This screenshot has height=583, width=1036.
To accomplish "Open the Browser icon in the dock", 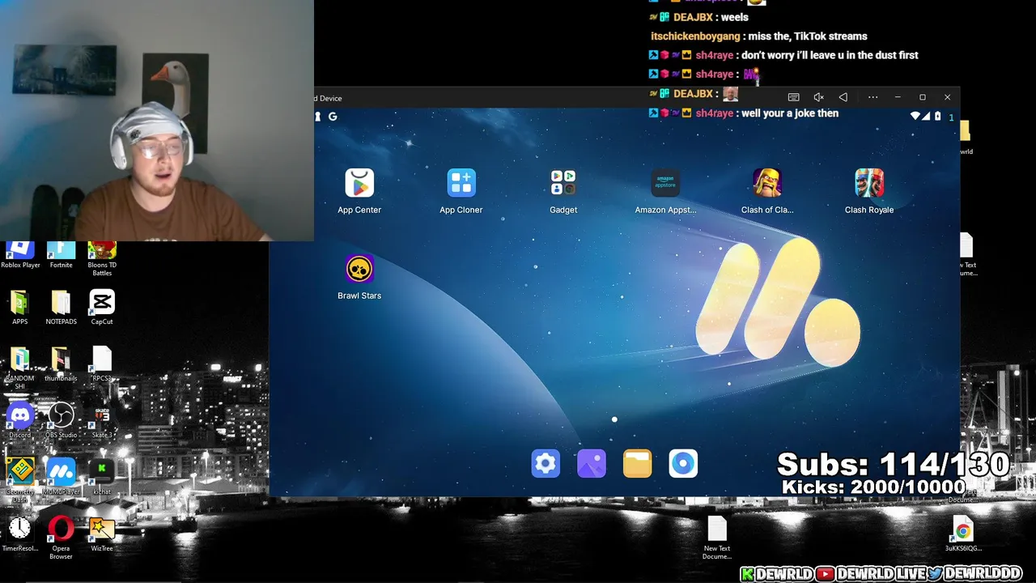I will (x=683, y=464).
